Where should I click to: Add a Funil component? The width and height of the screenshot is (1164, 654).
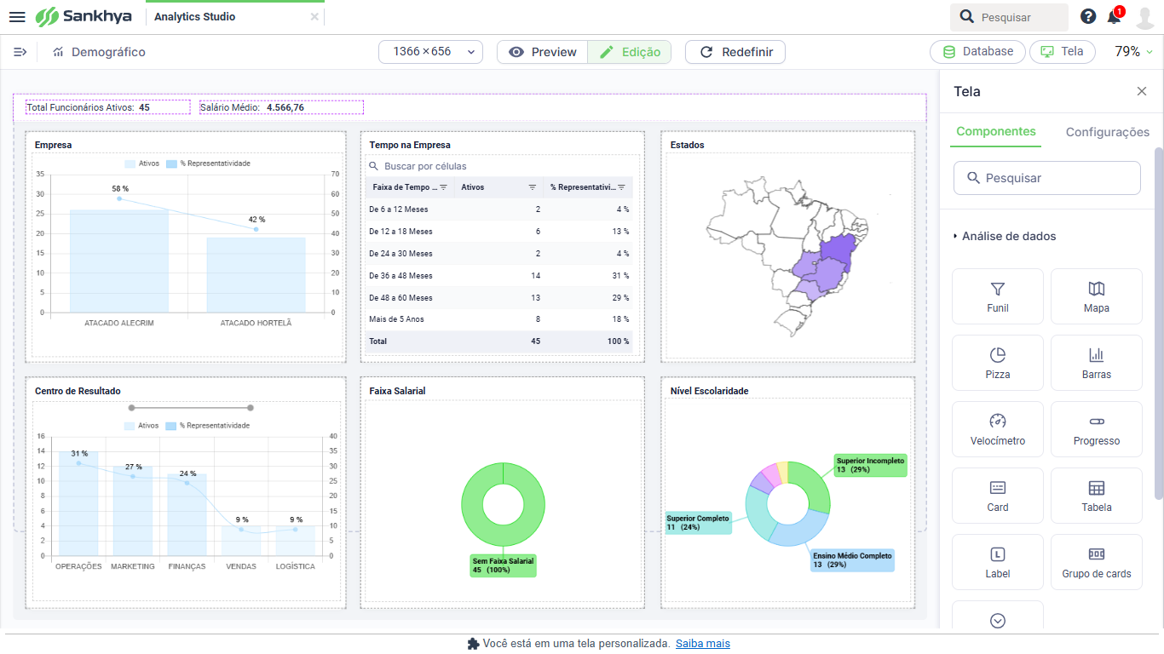[x=997, y=296]
